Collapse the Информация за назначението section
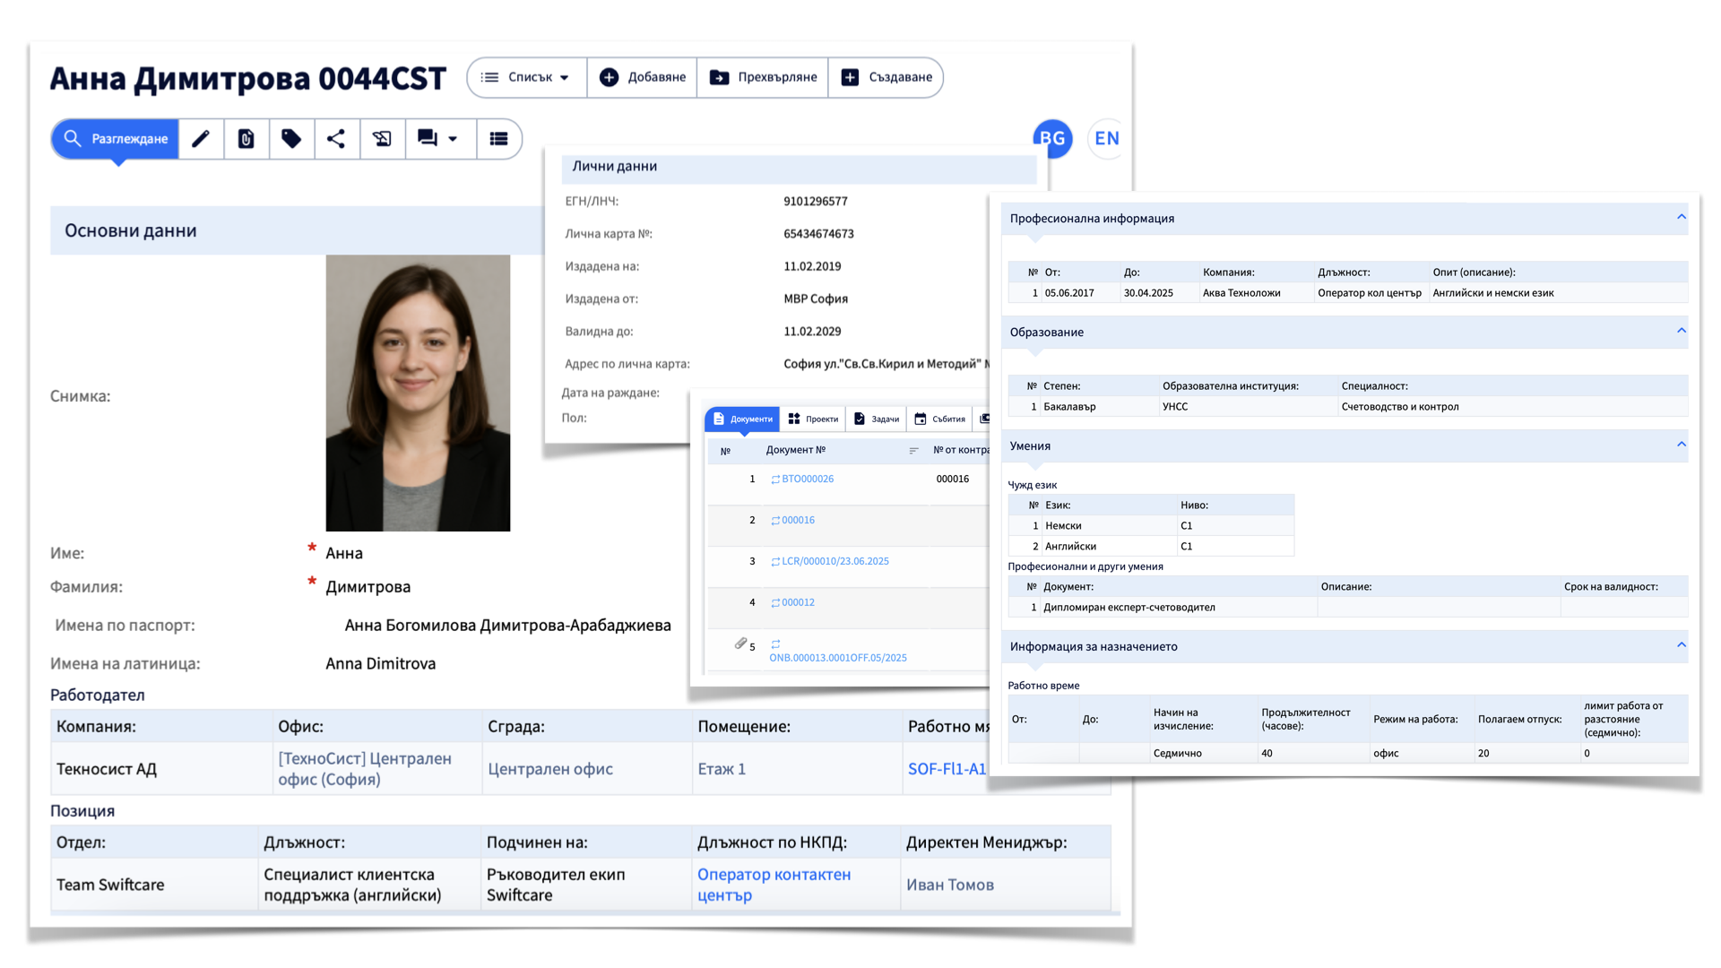Viewport: 1721px width, 968px height. click(x=1682, y=645)
